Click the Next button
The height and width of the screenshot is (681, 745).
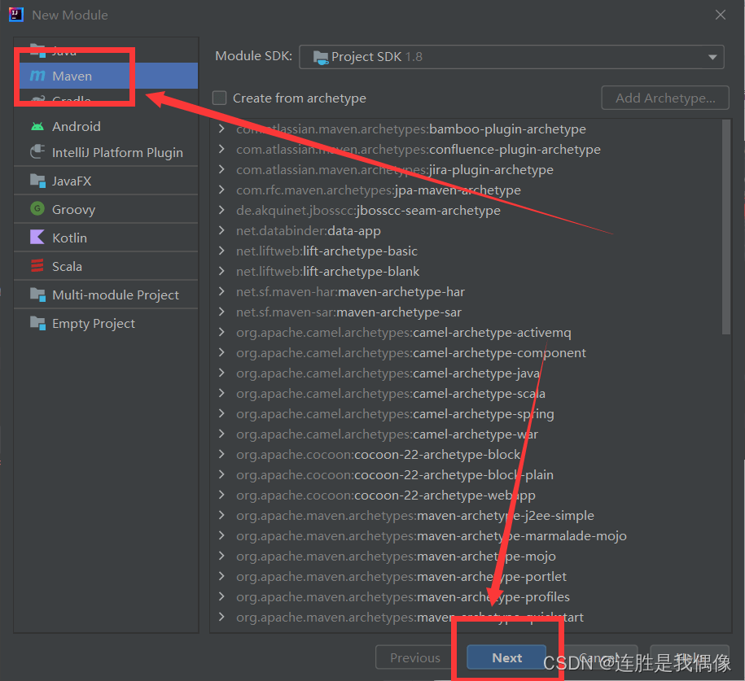(x=506, y=657)
